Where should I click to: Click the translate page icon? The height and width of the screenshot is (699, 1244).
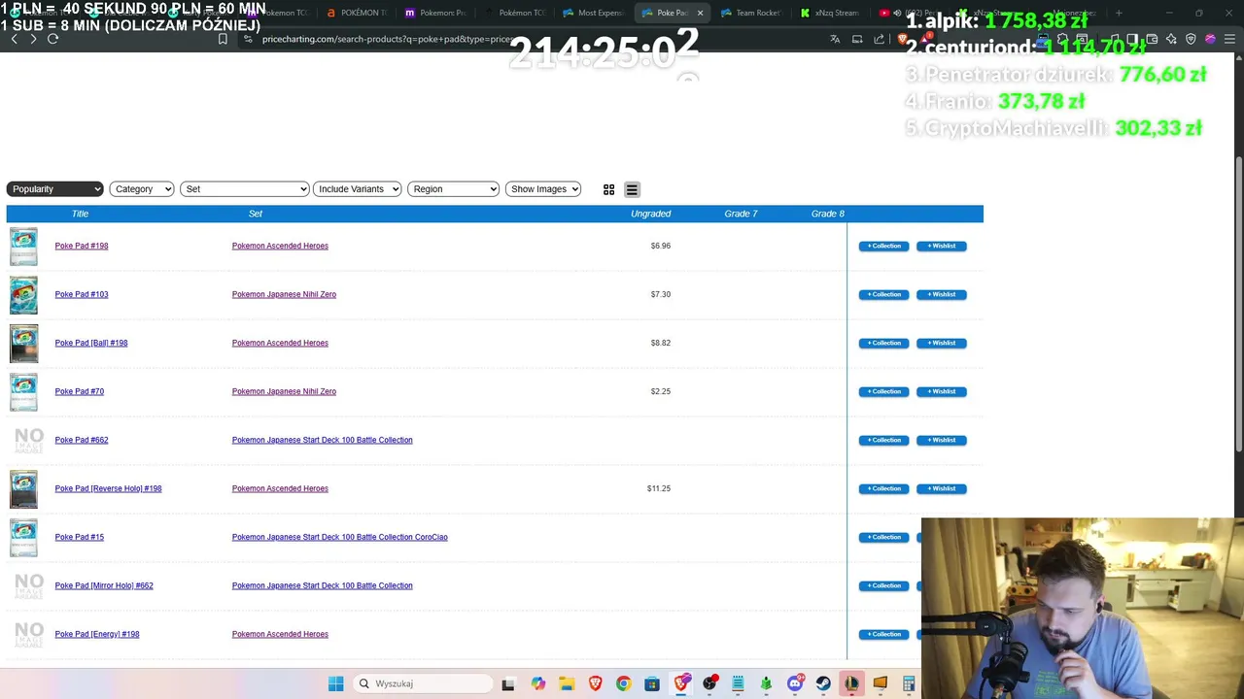[834, 39]
